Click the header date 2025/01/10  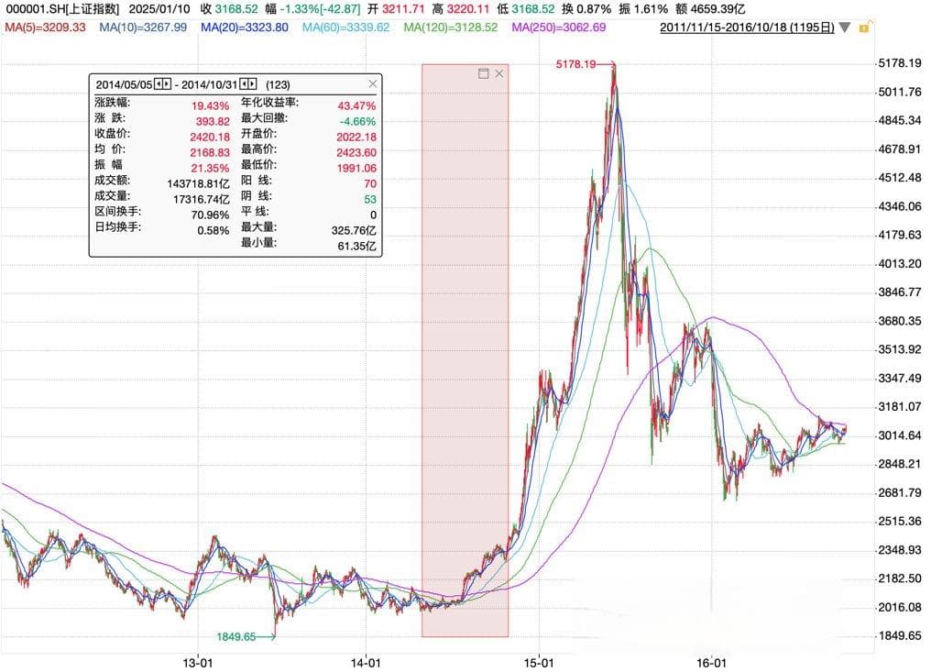tap(159, 9)
